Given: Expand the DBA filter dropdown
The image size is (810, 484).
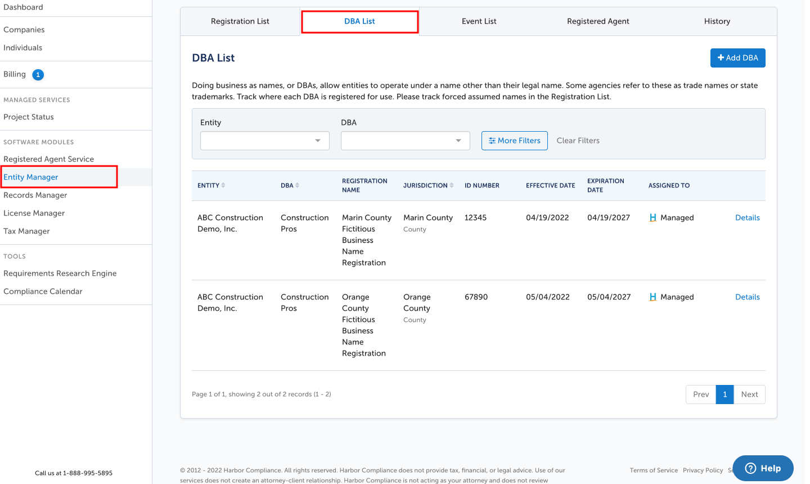Looking at the screenshot, I should tap(406, 141).
